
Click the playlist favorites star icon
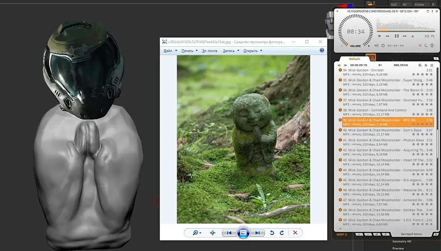pyautogui.click(x=426, y=65)
